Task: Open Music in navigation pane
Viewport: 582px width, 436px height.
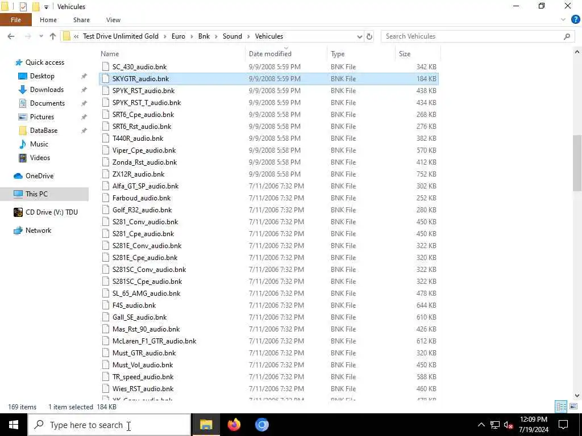Action: (39, 144)
